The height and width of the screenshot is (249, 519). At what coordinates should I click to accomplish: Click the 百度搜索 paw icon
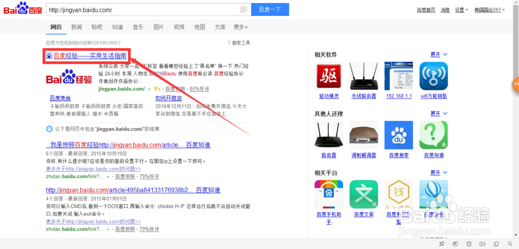[399, 135]
